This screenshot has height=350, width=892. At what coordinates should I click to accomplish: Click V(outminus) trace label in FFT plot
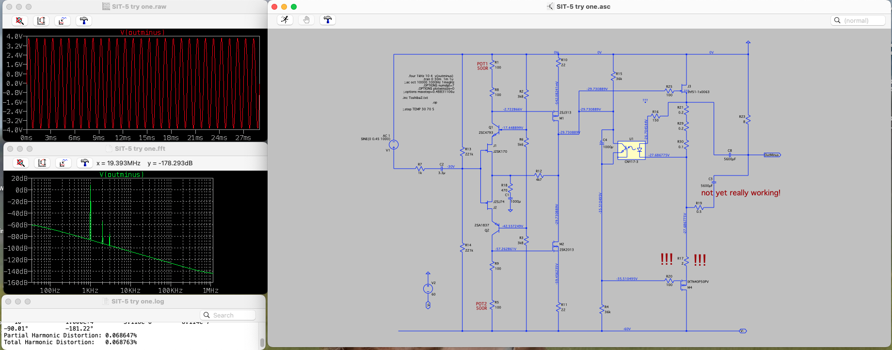pyautogui.click(x=122, y=175)
